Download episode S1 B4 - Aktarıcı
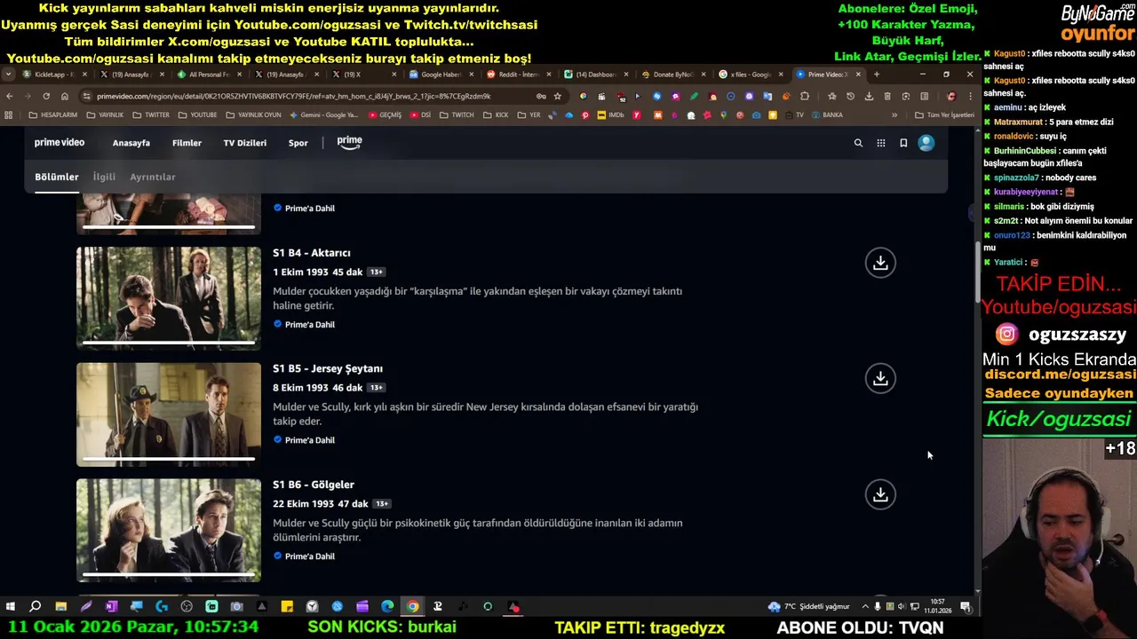 click(880, 263)
